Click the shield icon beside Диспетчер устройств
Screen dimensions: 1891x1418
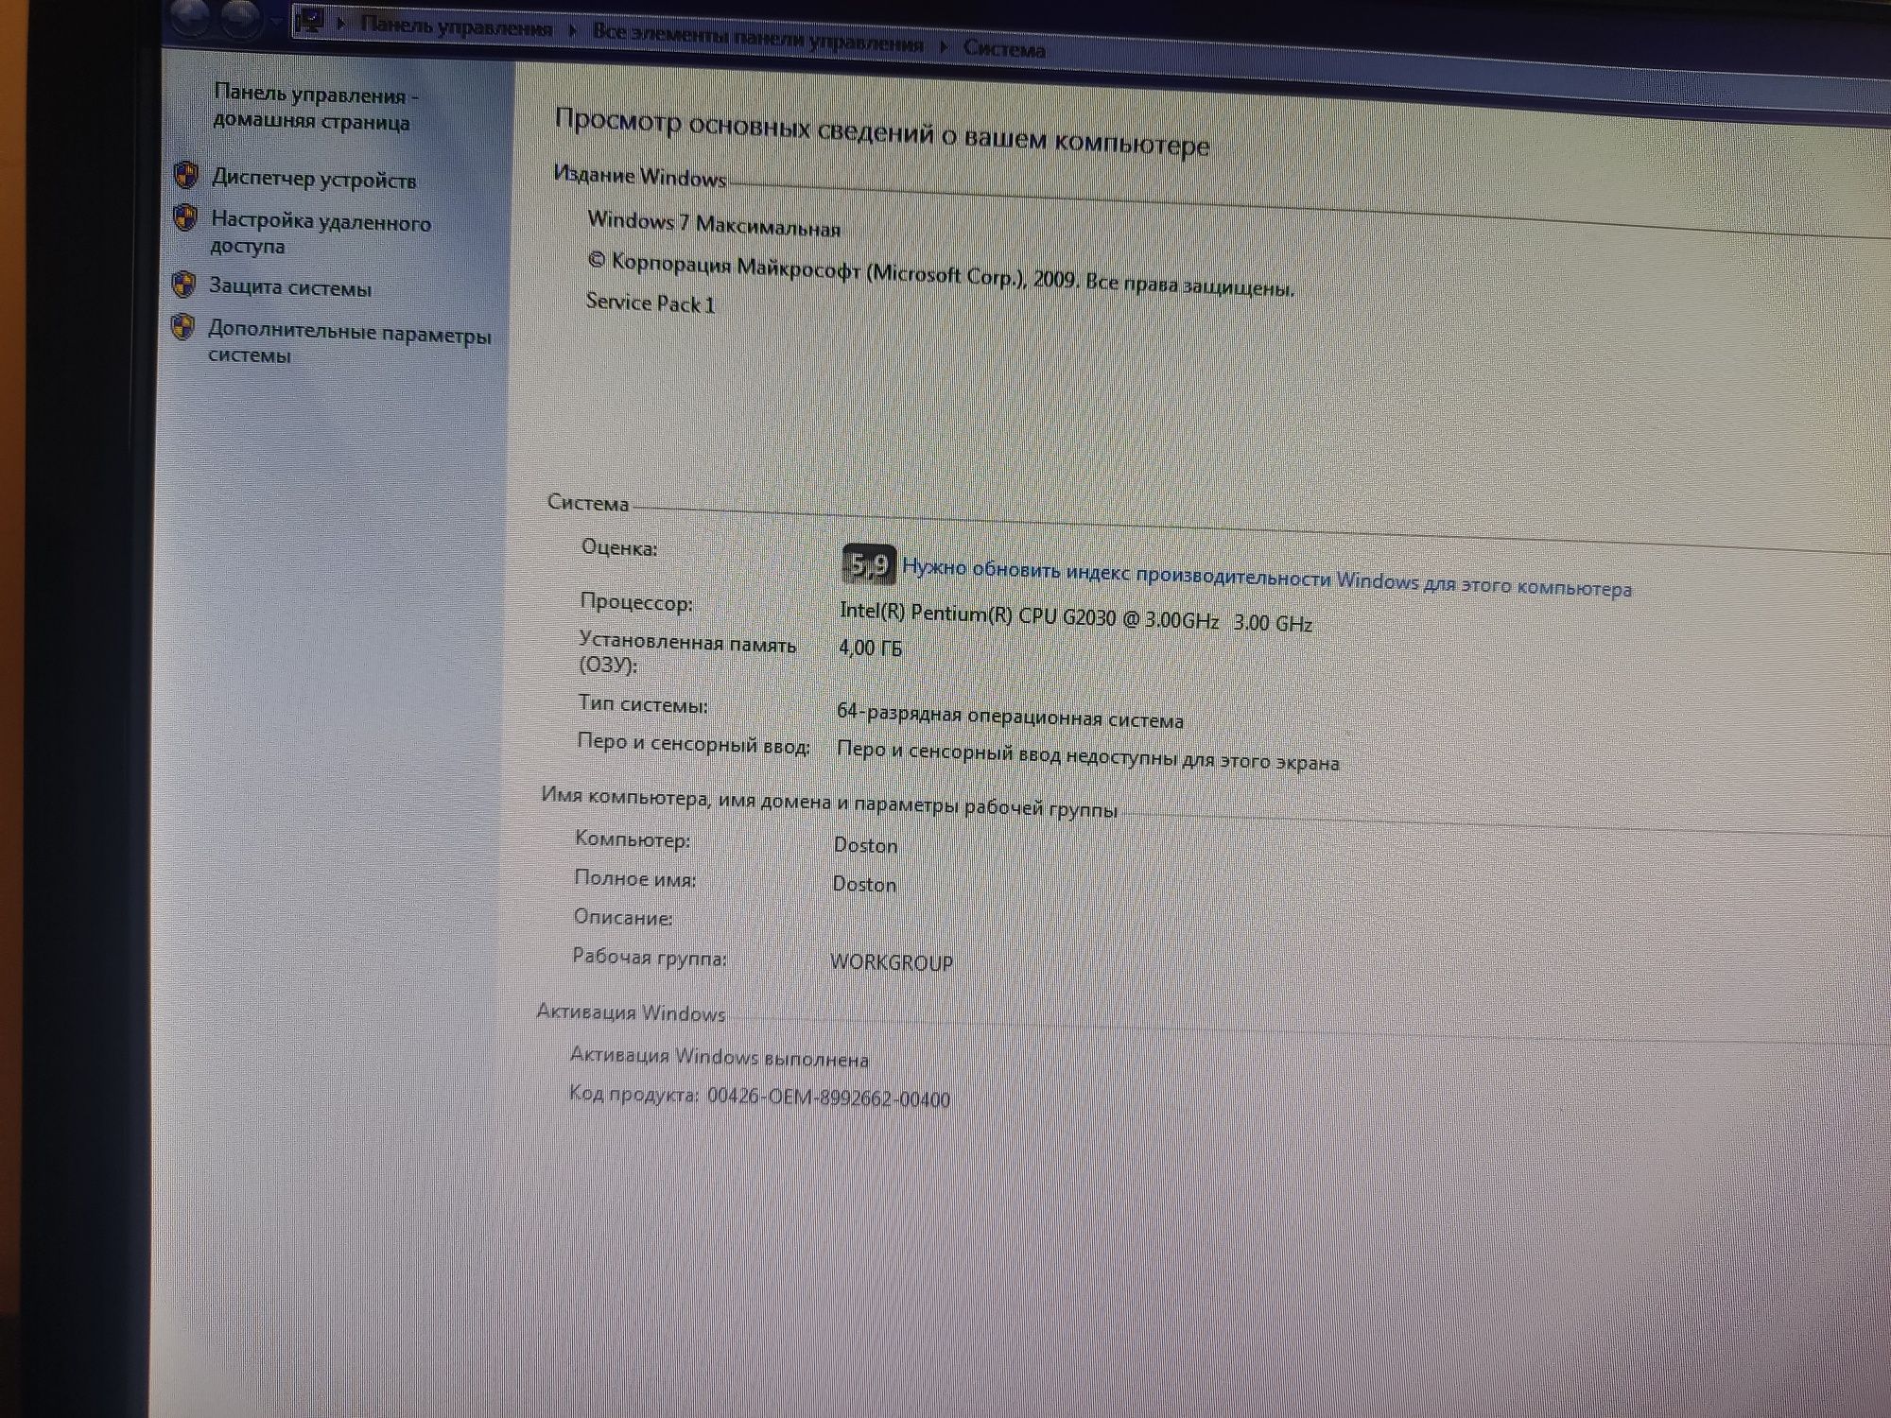[186, 175]
